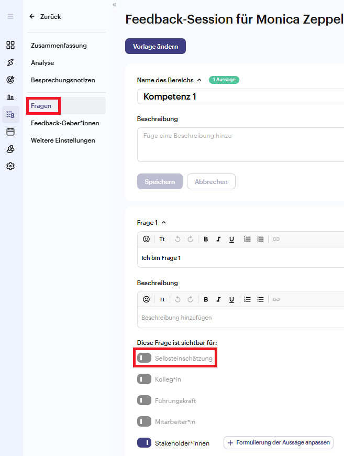Click the Vorlage ändern button
This screenshot has width=344, height=456.
pos(156,46)
